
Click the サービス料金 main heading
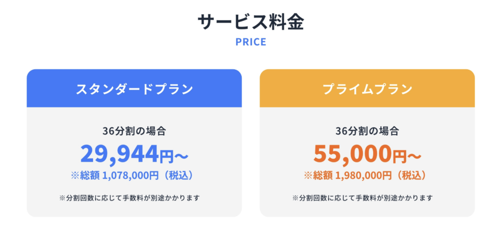click(x=252, y=22)
